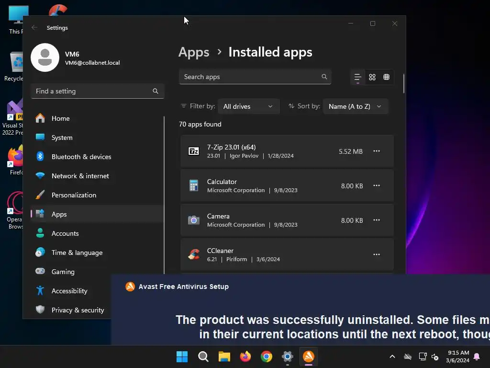Open more options for CCleaner

(377, 254)
